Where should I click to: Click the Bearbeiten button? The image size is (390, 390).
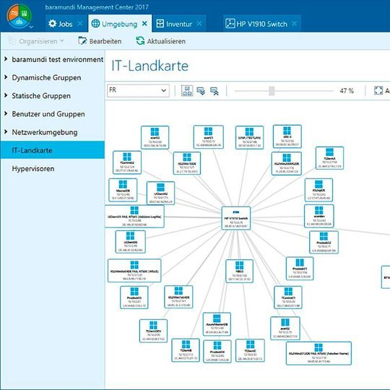click(x=100, y=41)
